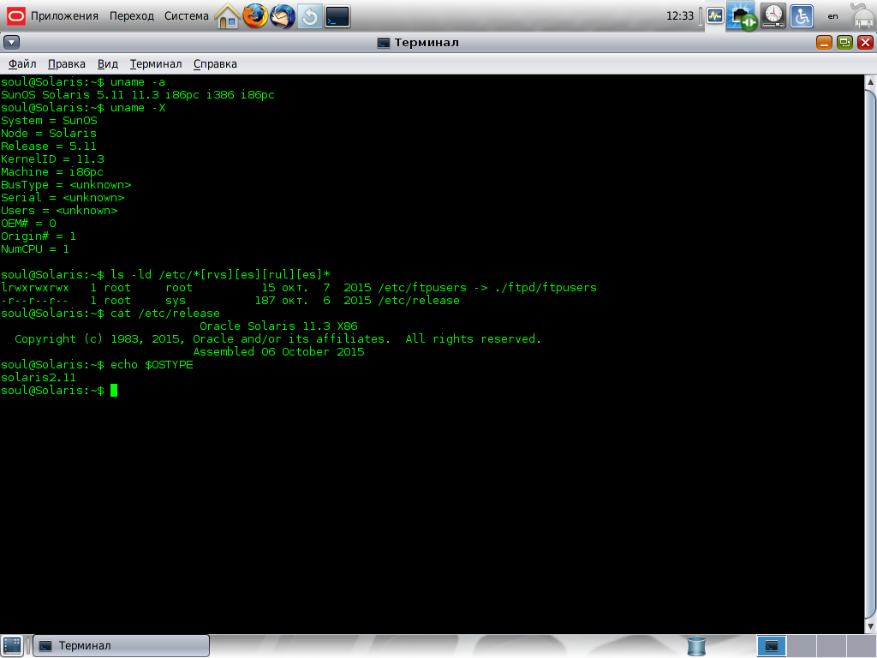Viewport: 877px width, 658px height.
Task: Open the Правка menu
Action: tap(67, 63)
